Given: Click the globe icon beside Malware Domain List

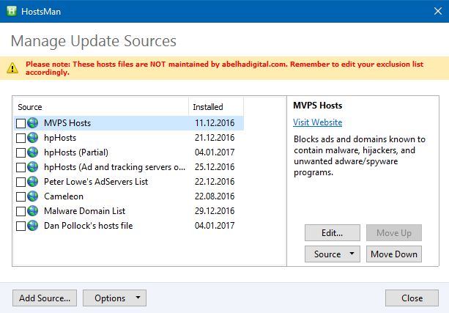Looking at the screenshot, I should (x=33, y=211).
